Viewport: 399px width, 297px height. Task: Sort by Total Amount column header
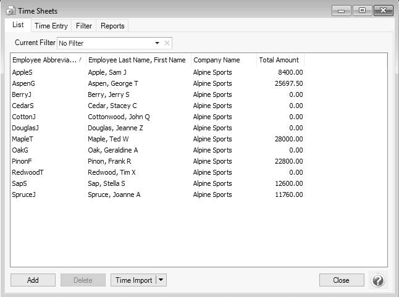[279, 60]
